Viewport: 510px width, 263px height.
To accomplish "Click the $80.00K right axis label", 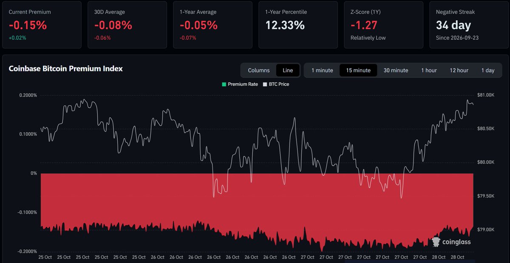I will 485,162.
